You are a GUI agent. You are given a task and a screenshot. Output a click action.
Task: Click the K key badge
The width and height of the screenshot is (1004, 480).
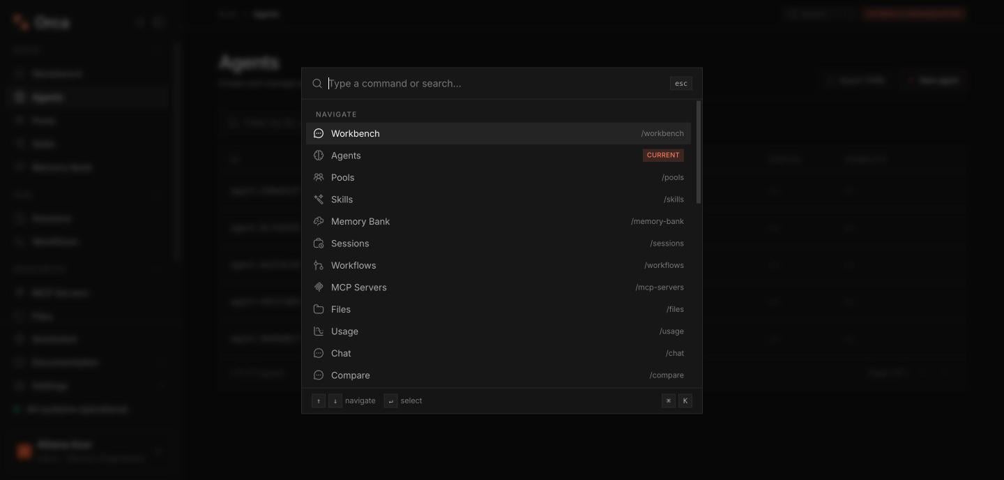click(685, 401)
